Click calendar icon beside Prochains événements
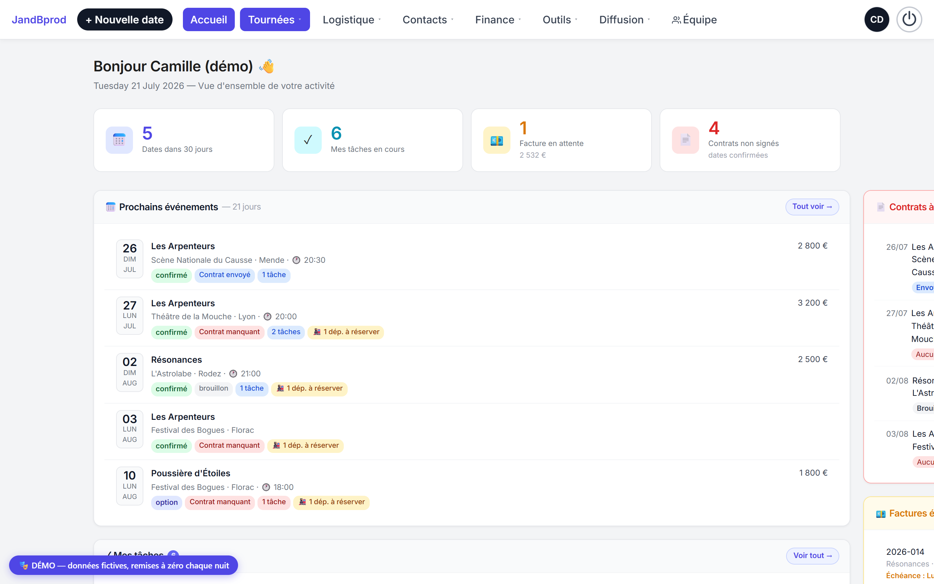 coord(111,207)
